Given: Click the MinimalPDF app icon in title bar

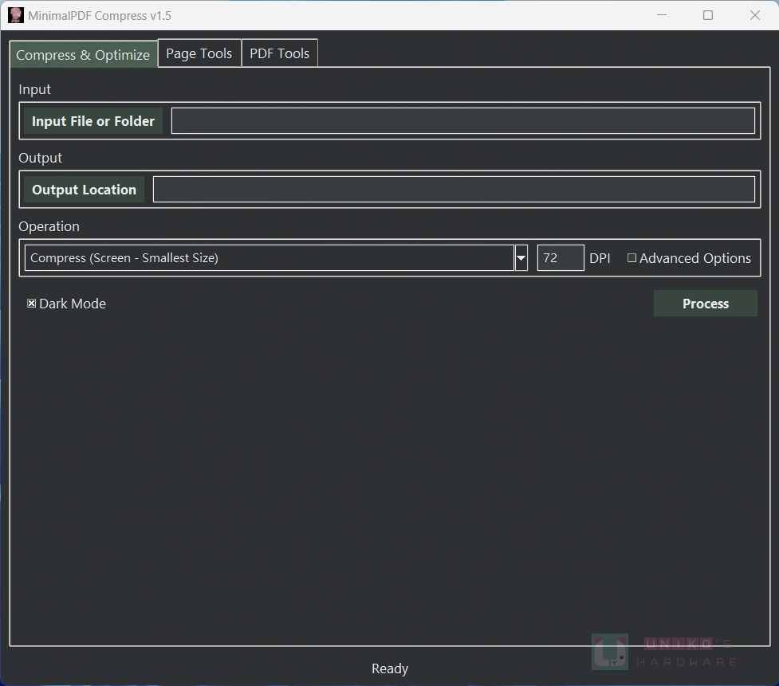Looking at the screenshot, I should coord(16,15).
